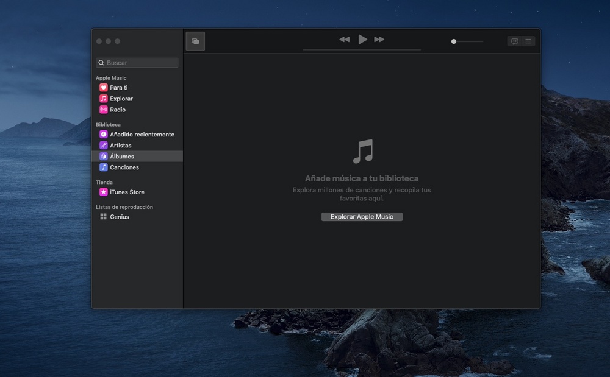Click the grid icon beside Genius
Image resolution: width=610 pixels, height=377 pixels.
pyautogui.click(x=104, y=217)
